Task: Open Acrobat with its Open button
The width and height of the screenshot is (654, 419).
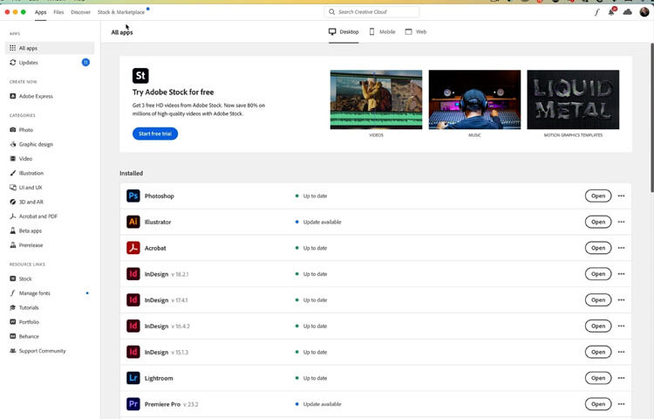Action: pos(598,248)
